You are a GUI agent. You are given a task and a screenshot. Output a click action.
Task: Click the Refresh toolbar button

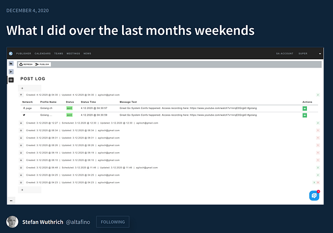pyautogui.click(x=26, y=64)
